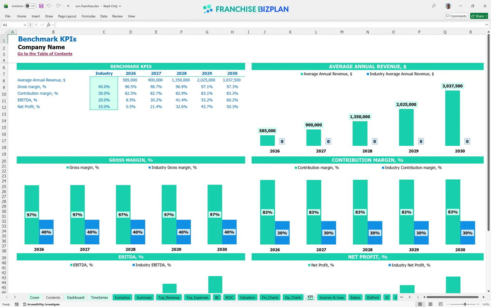Click the formula bar Cancel X icon
Image resolution: width=491 pixels, height=307 pixels.
36,25
